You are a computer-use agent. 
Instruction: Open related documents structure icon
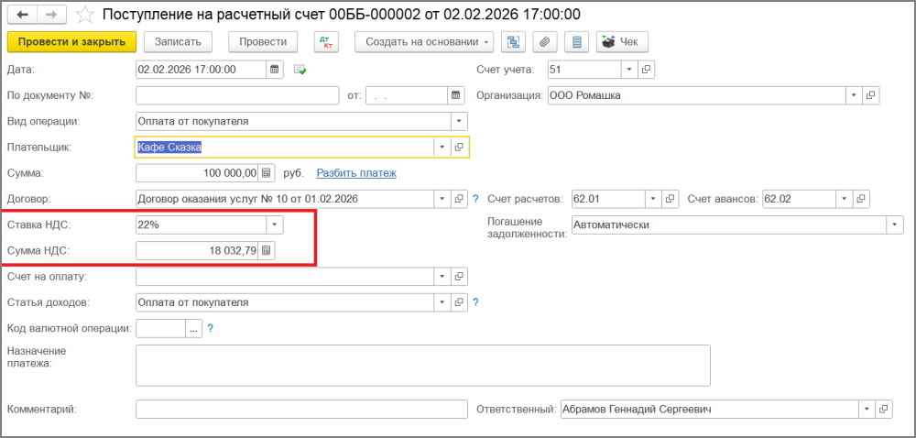[x=513, y=42]
